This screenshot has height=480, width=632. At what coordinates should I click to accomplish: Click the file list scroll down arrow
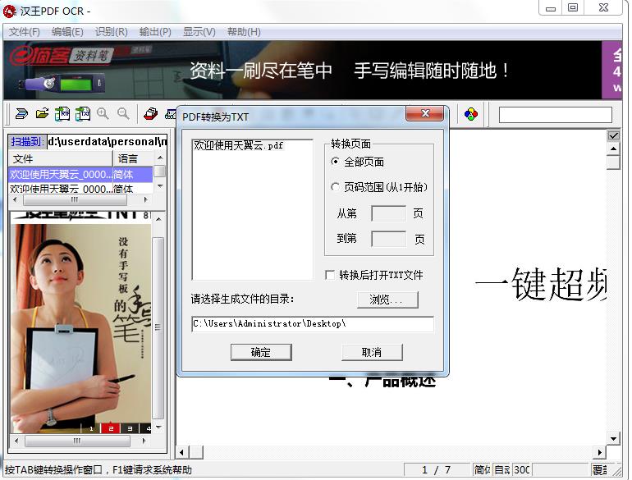tap(160, 186)
